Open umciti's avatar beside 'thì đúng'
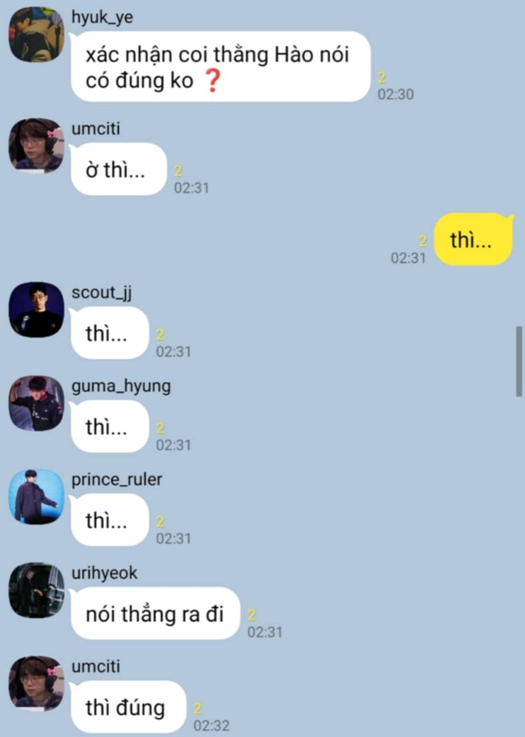525x737 pixels. pos(37,683)
